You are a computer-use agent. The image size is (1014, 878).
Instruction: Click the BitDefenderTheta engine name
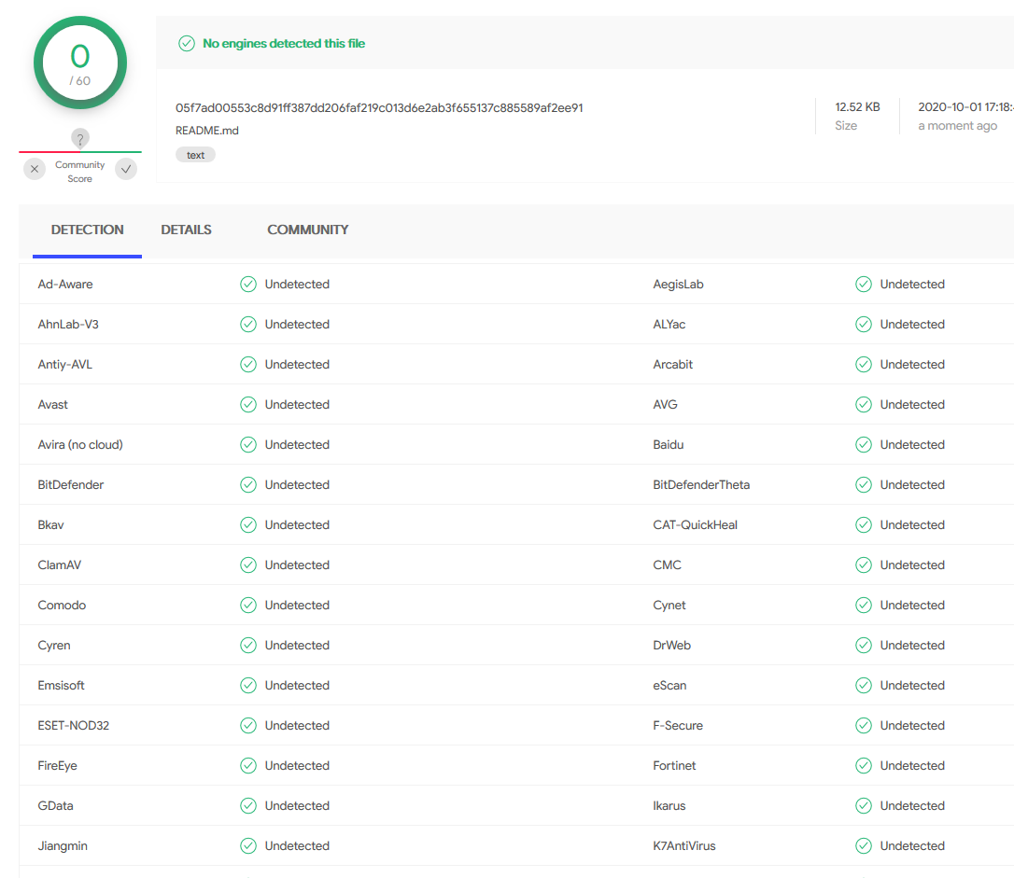click(x=701, y=484)
